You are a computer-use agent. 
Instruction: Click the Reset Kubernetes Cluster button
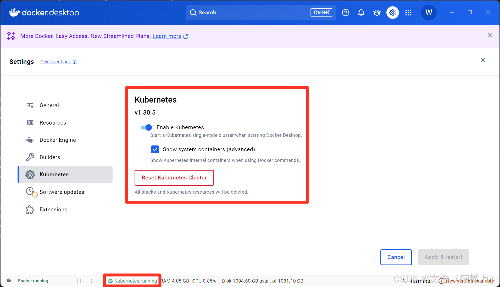point(174,178)
